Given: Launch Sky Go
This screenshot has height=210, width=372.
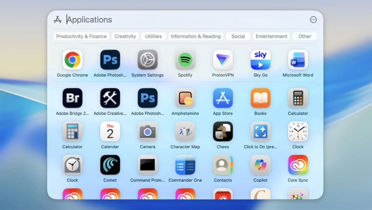Looking at the screenshot, I should tap(260, 61).
